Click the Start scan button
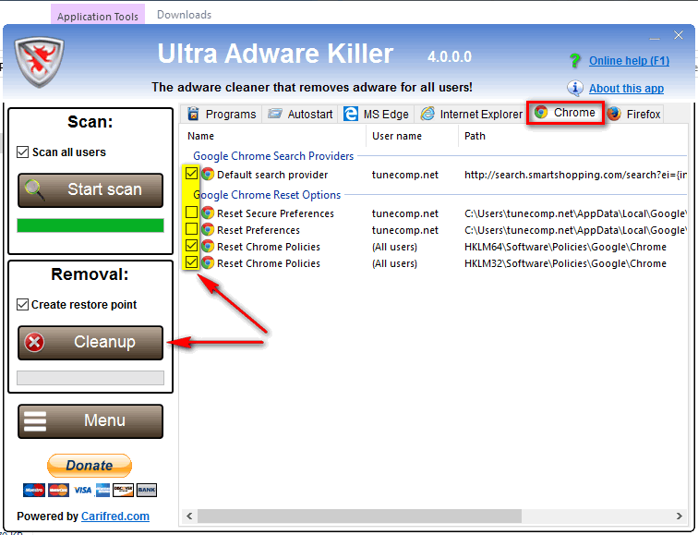Viewport: 698px width, 535px height. click(x=90, y=190)
